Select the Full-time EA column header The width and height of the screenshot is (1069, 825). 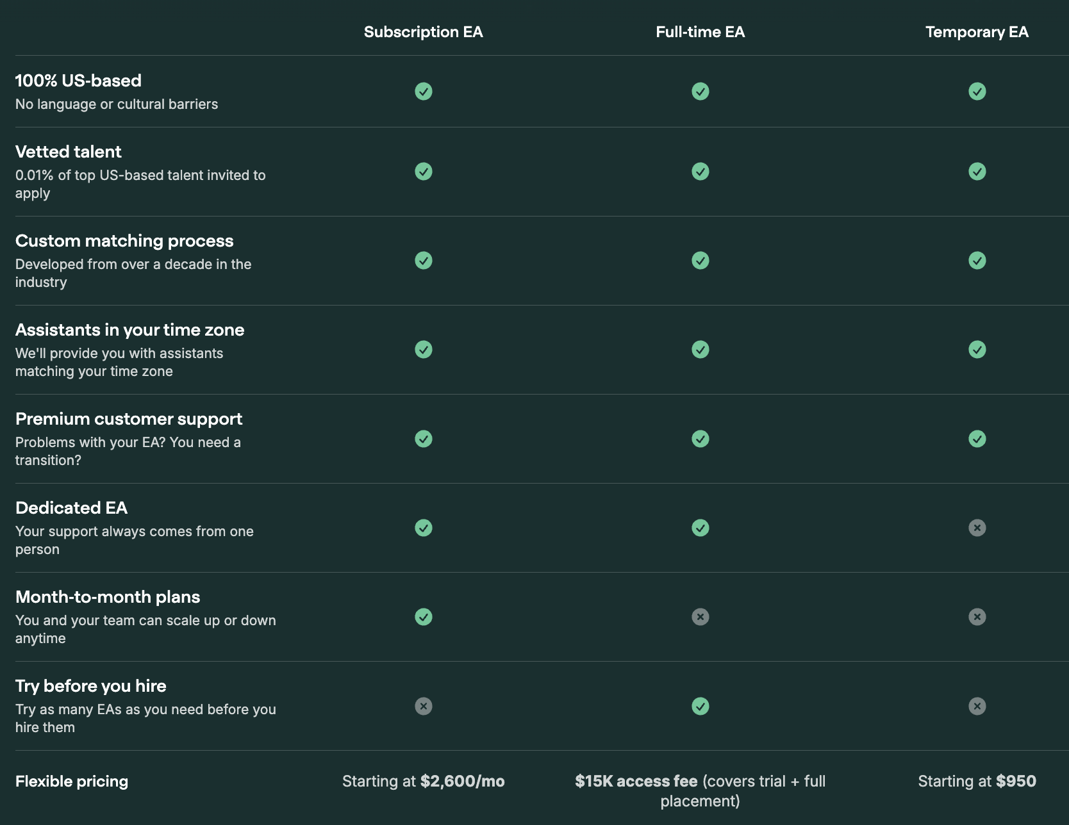[x=700, y=32]
